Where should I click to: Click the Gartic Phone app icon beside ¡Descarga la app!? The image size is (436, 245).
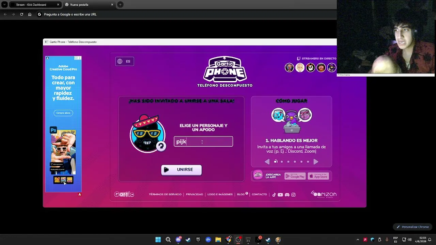tap(258, 175)
